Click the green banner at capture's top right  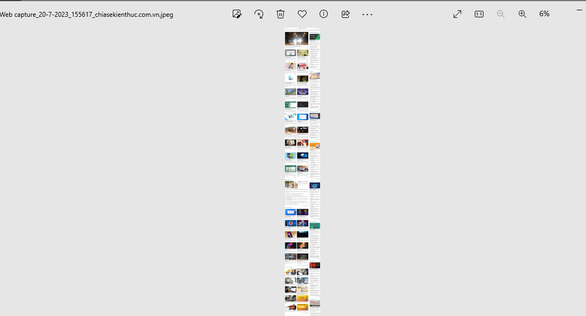click(x=315, y=37)
